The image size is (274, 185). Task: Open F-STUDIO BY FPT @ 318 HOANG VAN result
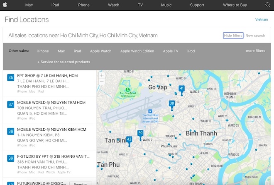(50, 164)
